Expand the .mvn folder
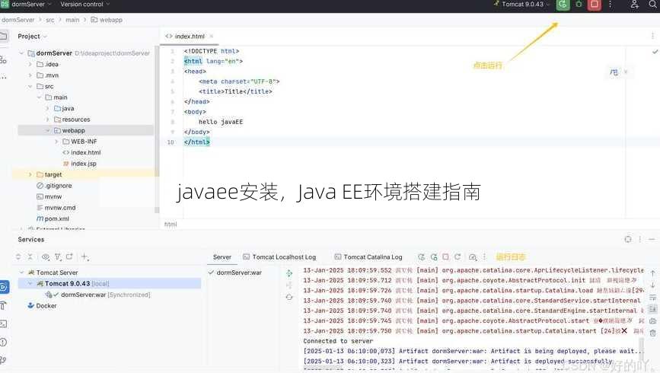660x373 pixels. pyautogui.click(x=30, y=75)
